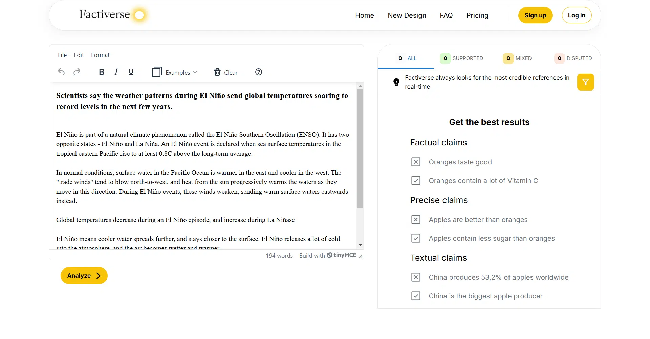
Task: Open the Format menu
Action: pos(100,55)
